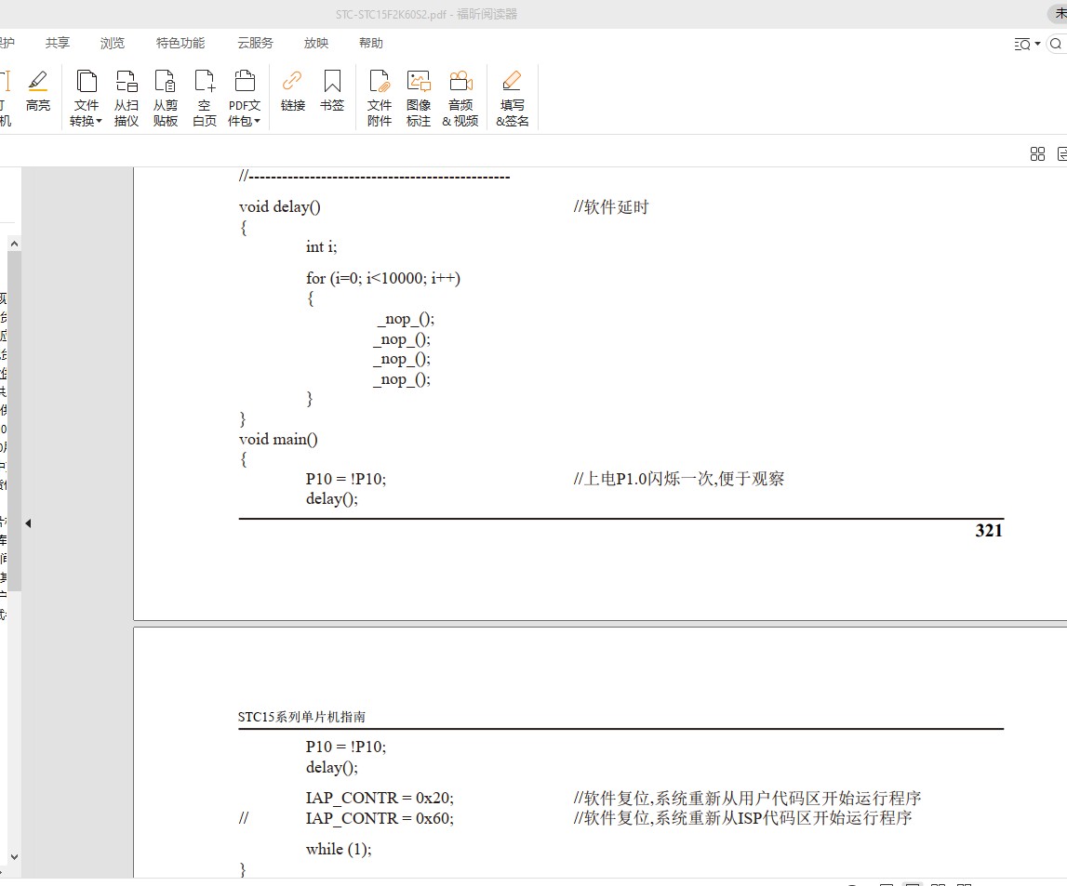Click the left panel vertical scrollbar thumb
Screen dimensions: 1067x886
click(x=14, y=420)
